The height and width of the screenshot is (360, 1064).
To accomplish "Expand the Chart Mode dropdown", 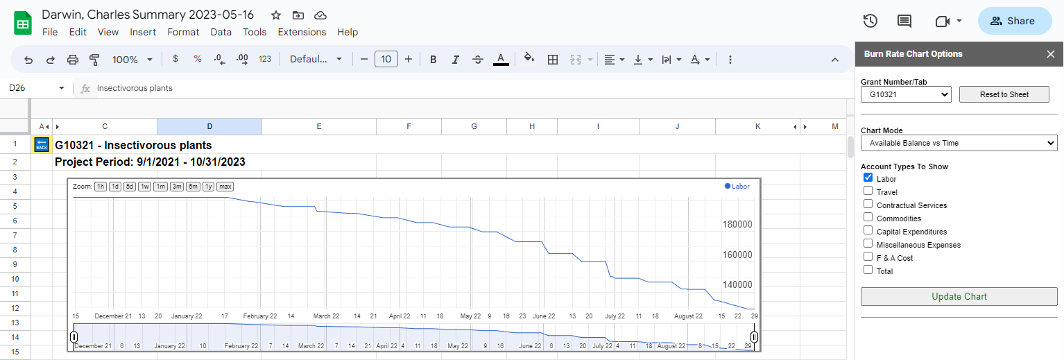I will point(959,143).
